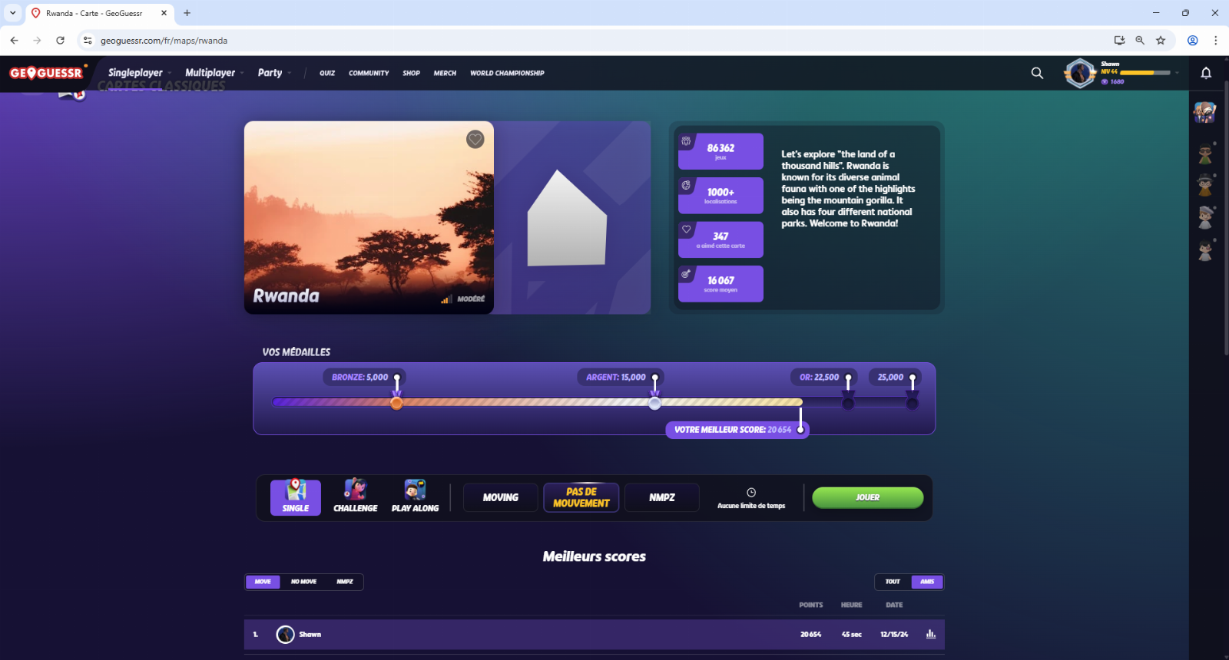Open Shawn's profile avatar in header
Image resolution: width=1229 pixels, height=660 pixels.
point(1080,73)
